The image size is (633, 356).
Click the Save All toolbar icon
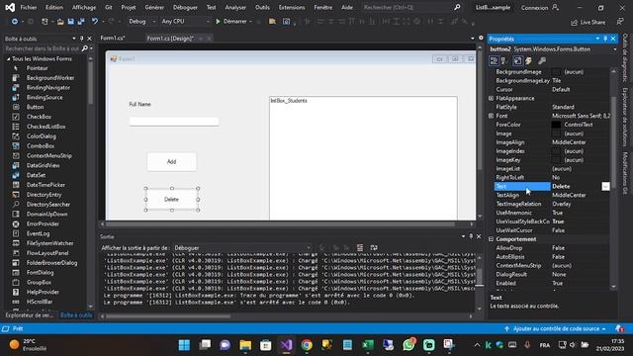point(81,22)
